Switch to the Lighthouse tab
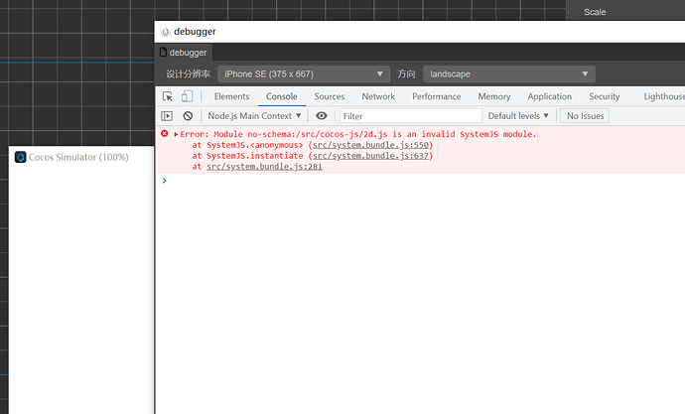 [x=663, y=96]
